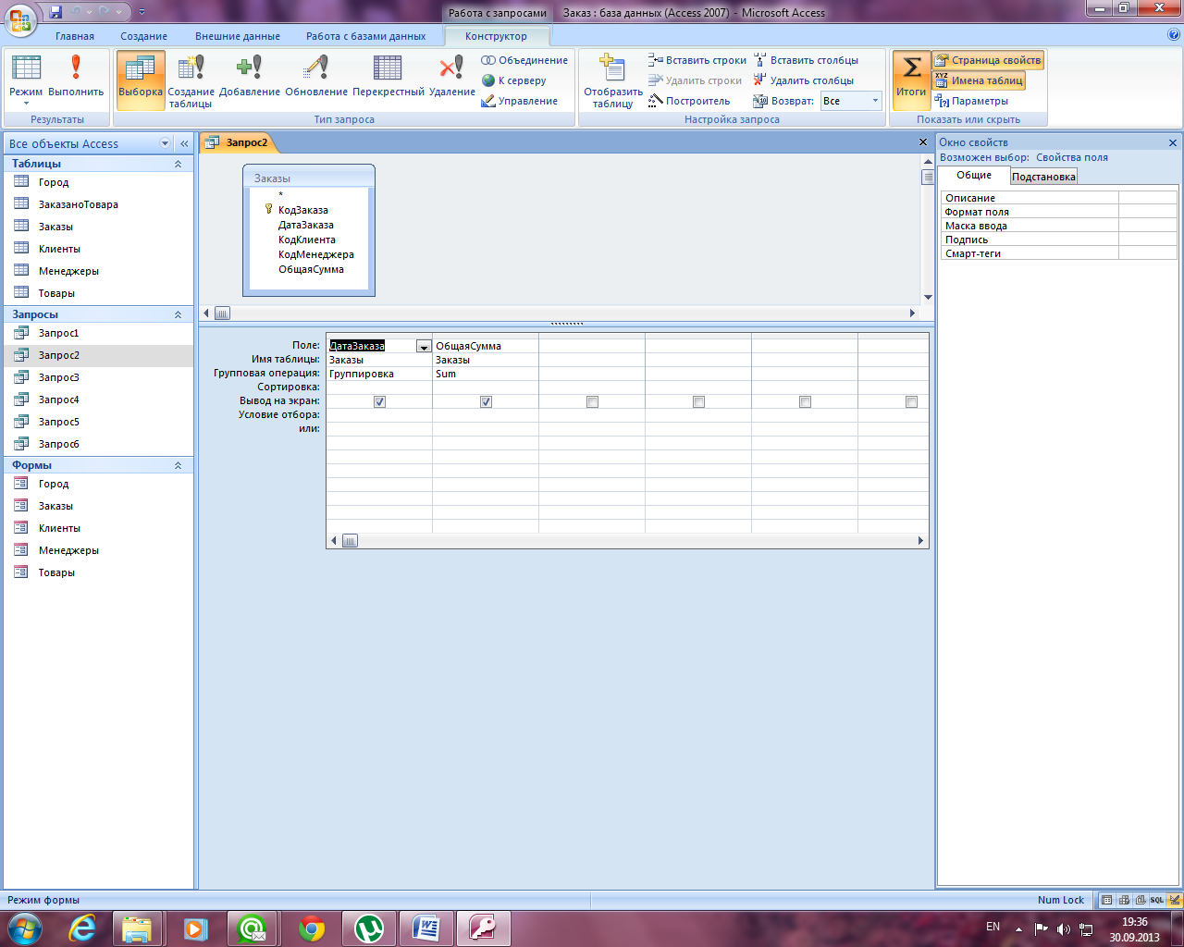Uncheck Вывод на экран for ОбщаяСумма
This screenshot has width=1184, height=947.
(x=486, y=401)
